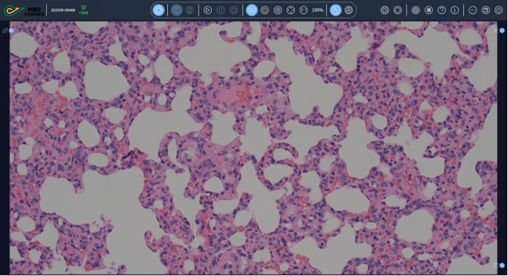Open the 100% zoom level selector
The height and width of the screenshot is (276, 508).
pos(317,10)
